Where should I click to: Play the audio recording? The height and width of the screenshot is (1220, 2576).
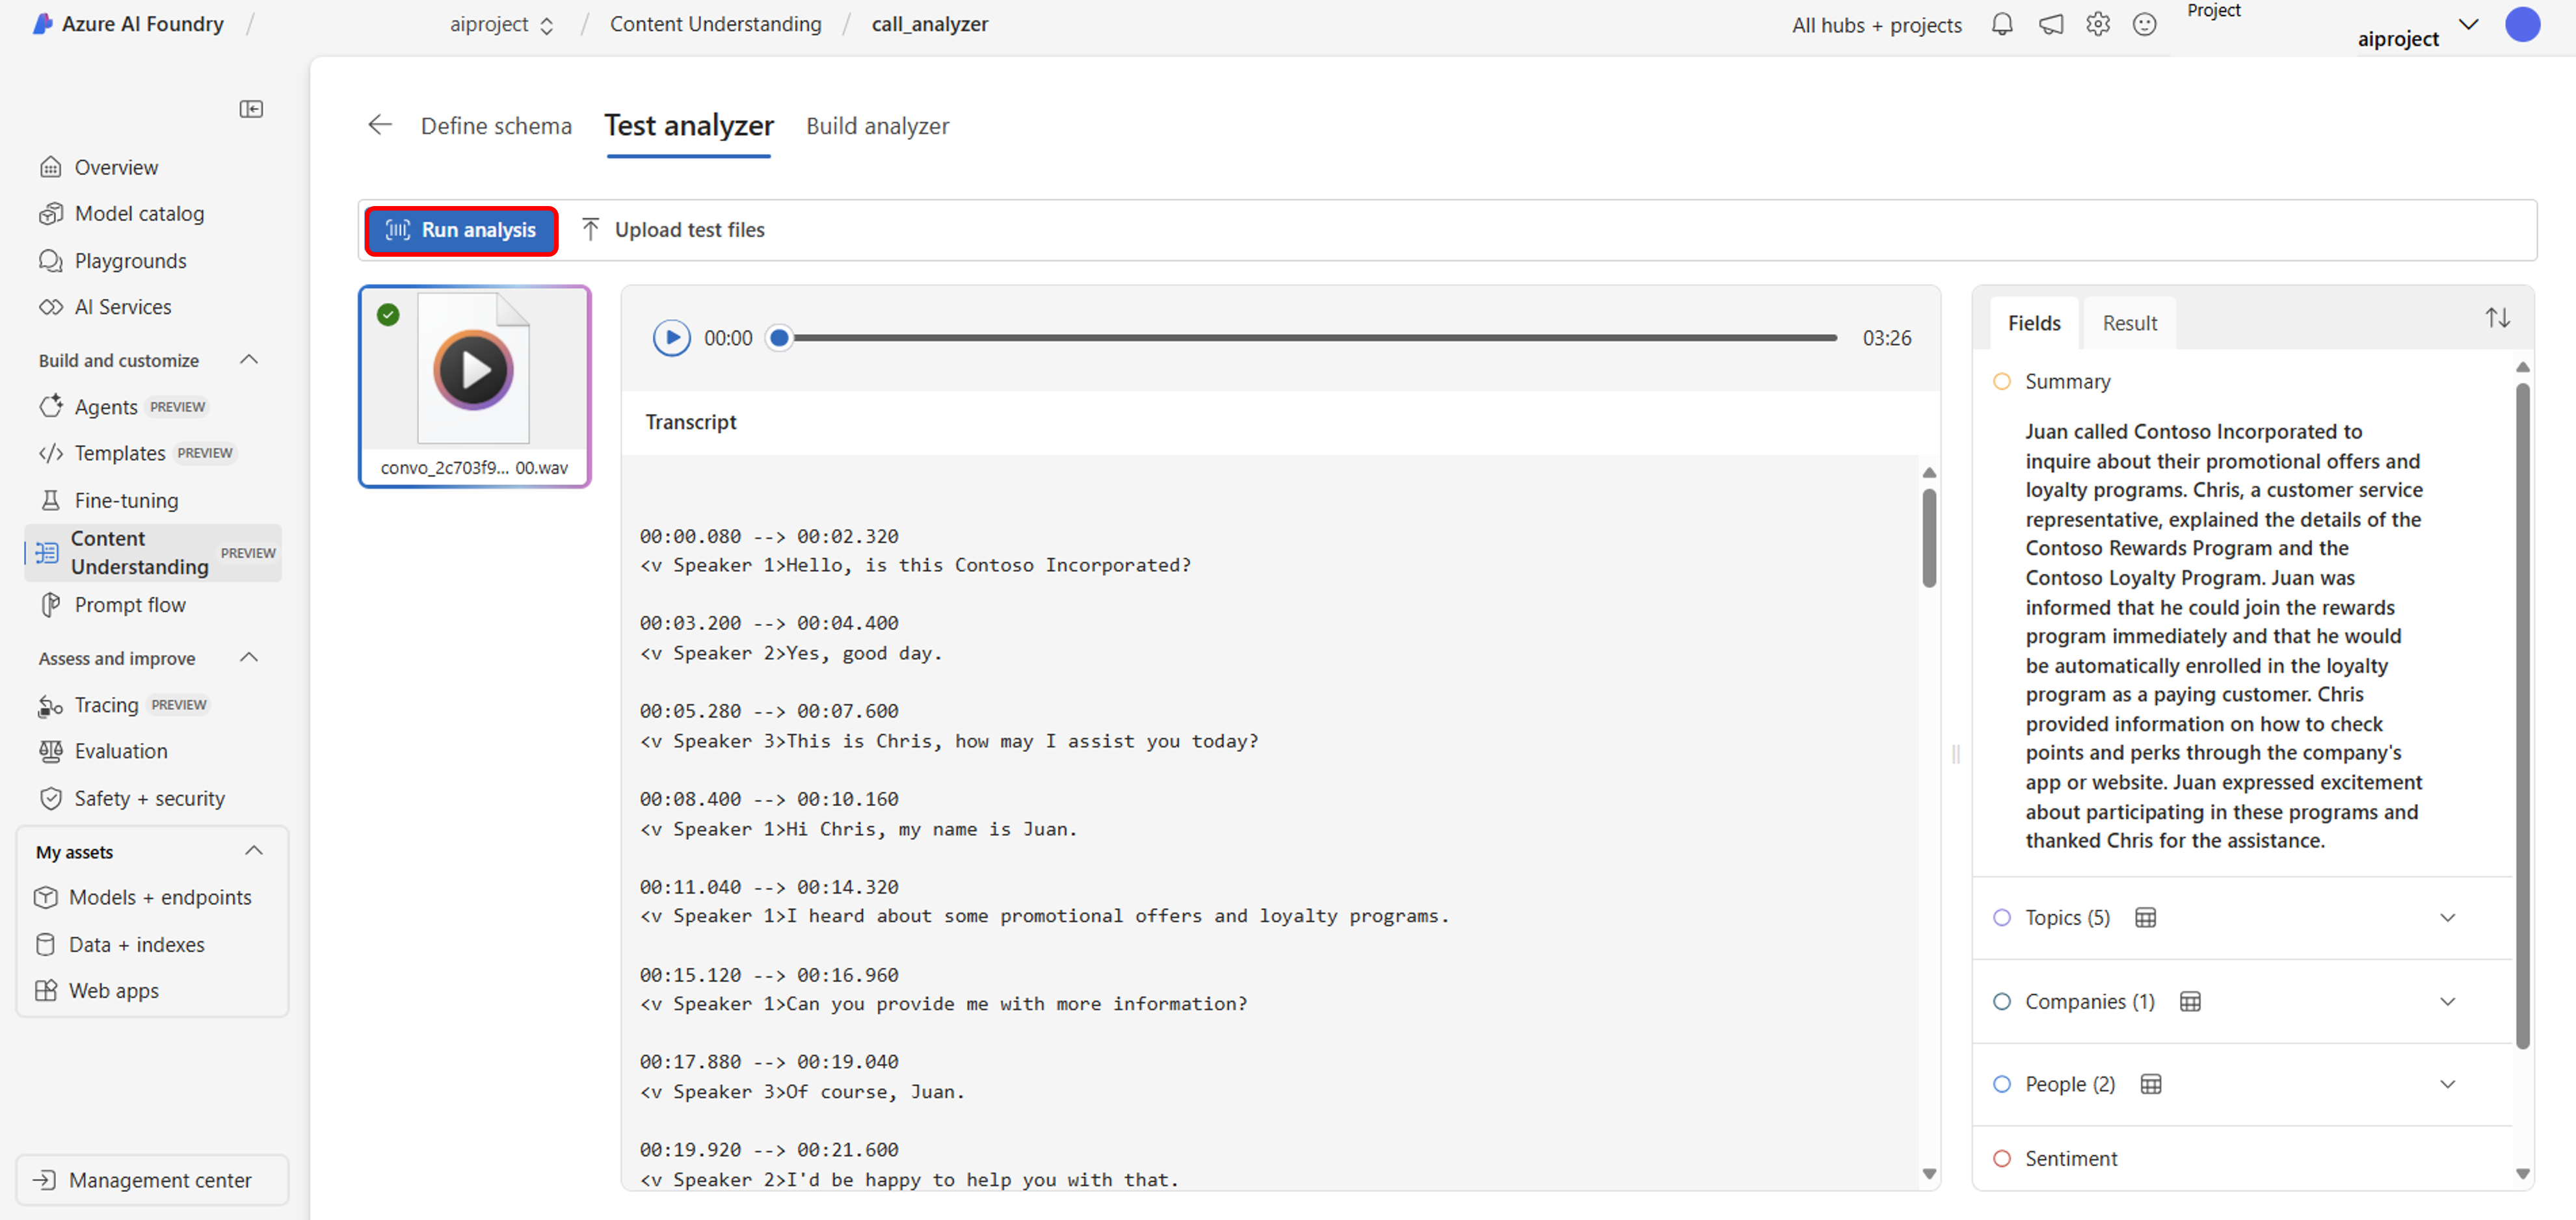coord(671,339)
